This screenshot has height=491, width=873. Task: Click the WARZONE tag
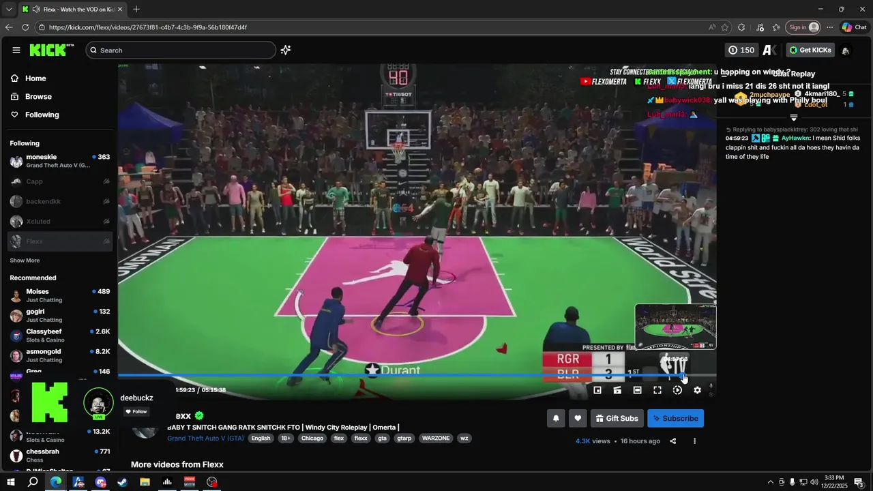tap(435, 438)
